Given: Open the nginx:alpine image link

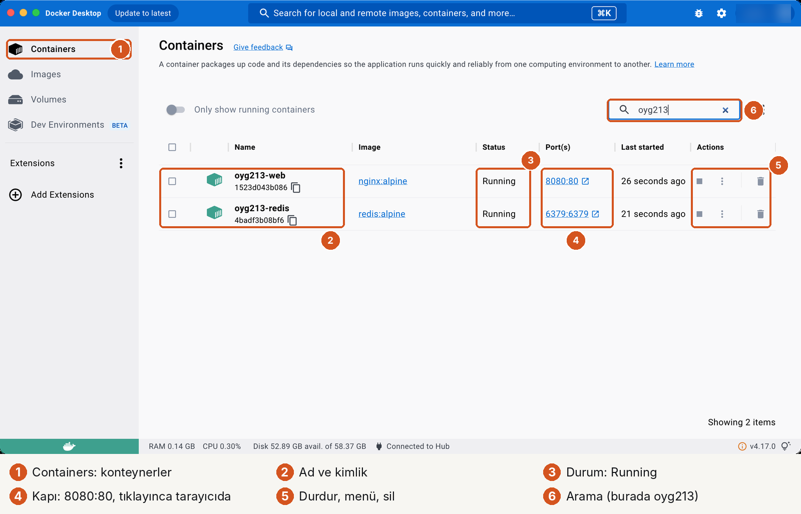Looking at the screenshot, I should click(382, 181).
